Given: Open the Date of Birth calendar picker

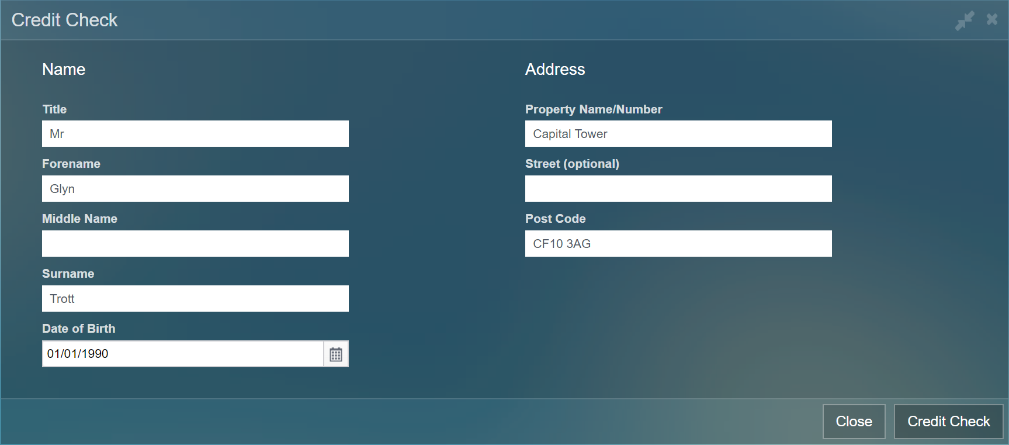Looking at the screenshot, I should (x=336, y=354).
